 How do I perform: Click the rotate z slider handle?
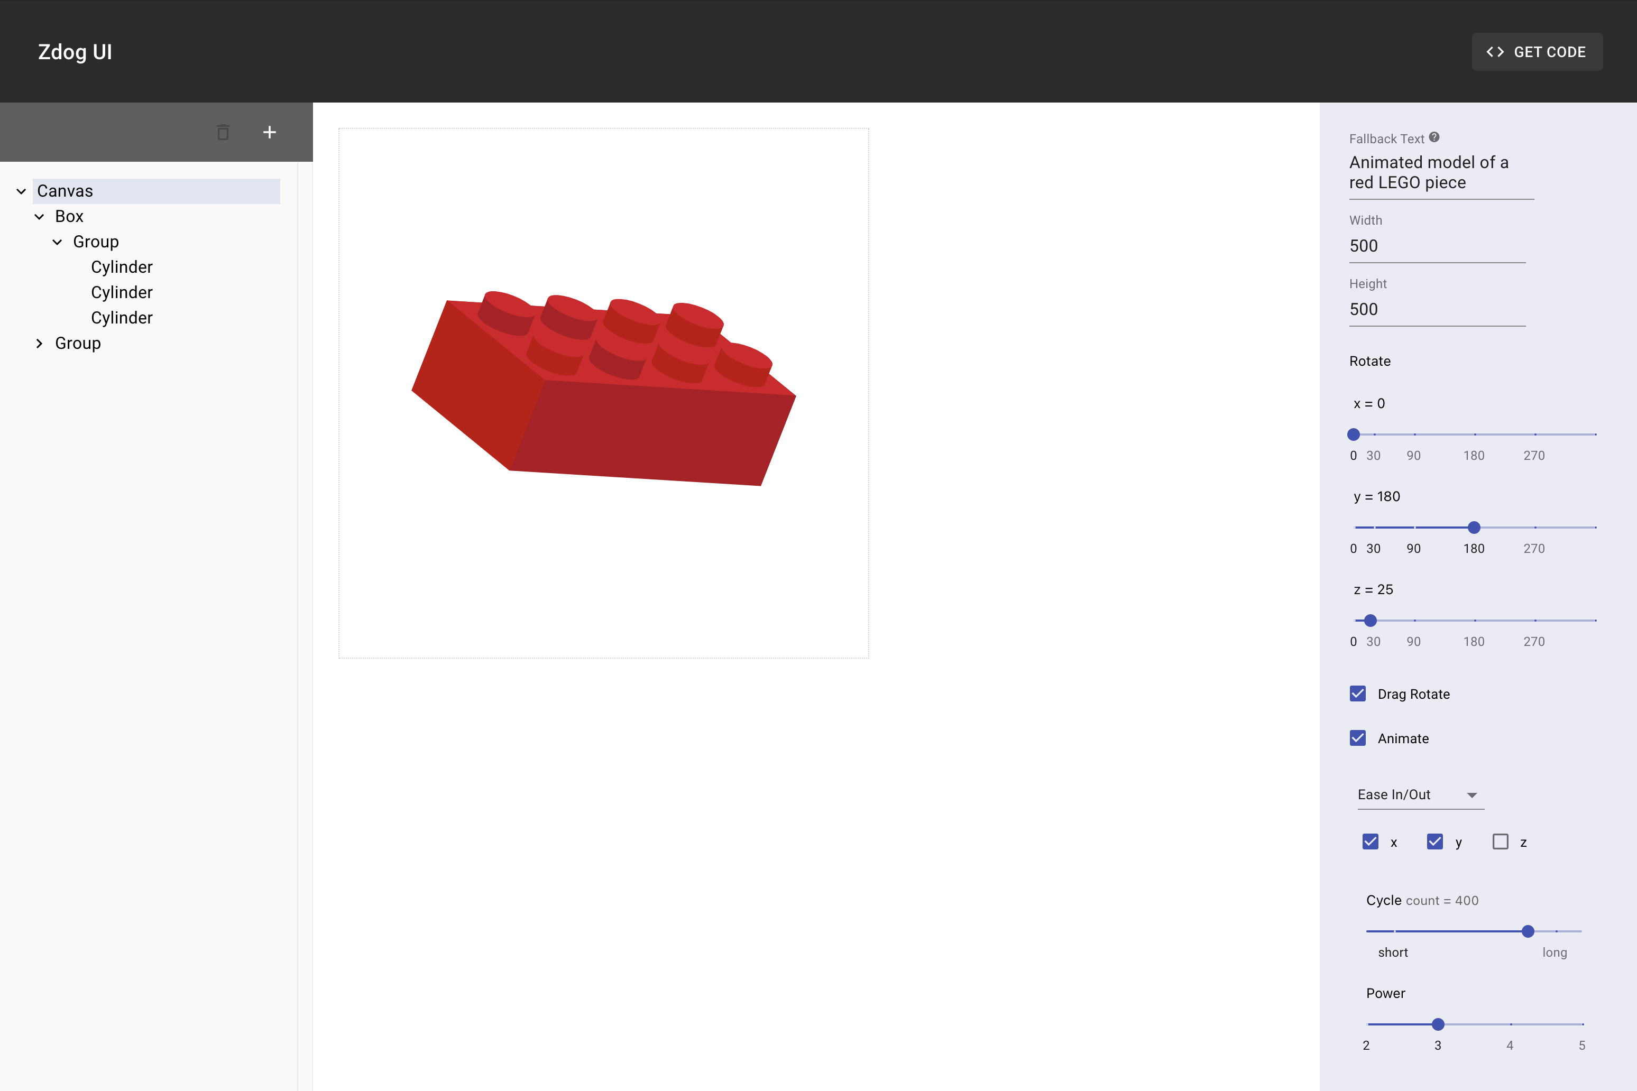click(x=1370, y=621)
